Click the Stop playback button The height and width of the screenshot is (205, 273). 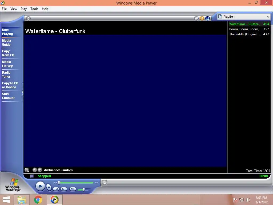[49, 187]
